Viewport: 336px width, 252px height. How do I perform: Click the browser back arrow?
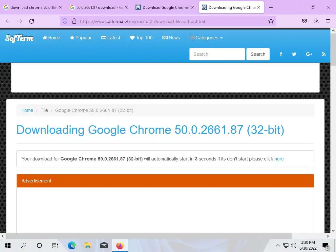click(8, 21)
